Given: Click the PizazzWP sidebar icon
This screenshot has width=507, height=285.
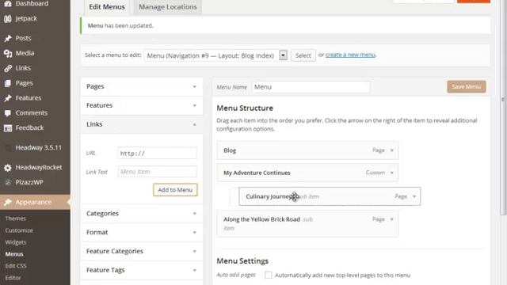Looking at the screenshot, I should tap(8, 183).
